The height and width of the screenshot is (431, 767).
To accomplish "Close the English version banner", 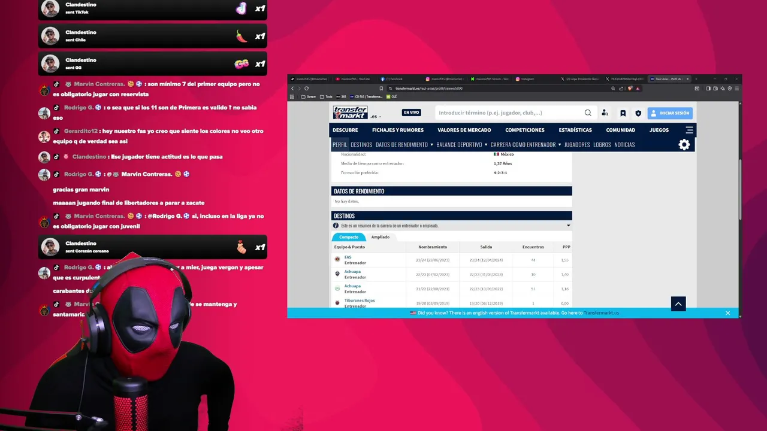I will 728,313.
